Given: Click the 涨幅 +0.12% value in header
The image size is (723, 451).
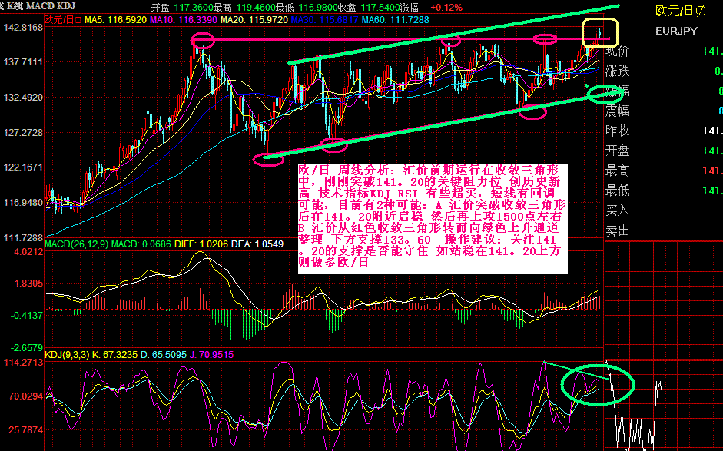Looking at the screenshot, I should [433, 8].
